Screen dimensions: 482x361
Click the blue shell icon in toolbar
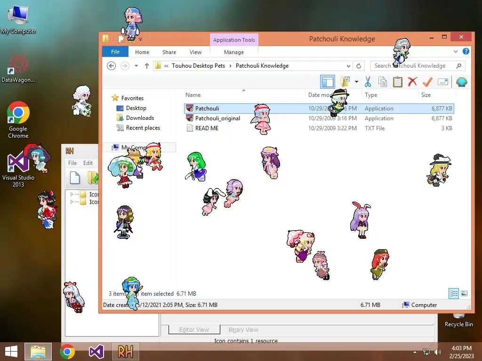pyautogui.click(x=461, y=82)
